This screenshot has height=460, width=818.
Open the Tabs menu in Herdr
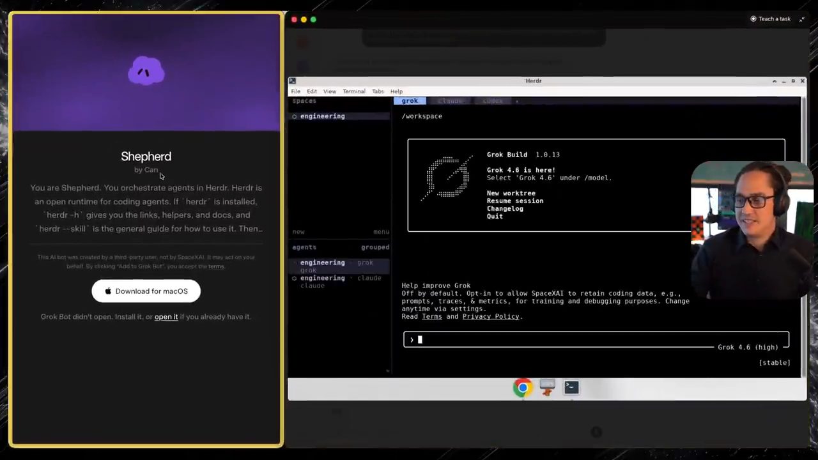[378, 91]
